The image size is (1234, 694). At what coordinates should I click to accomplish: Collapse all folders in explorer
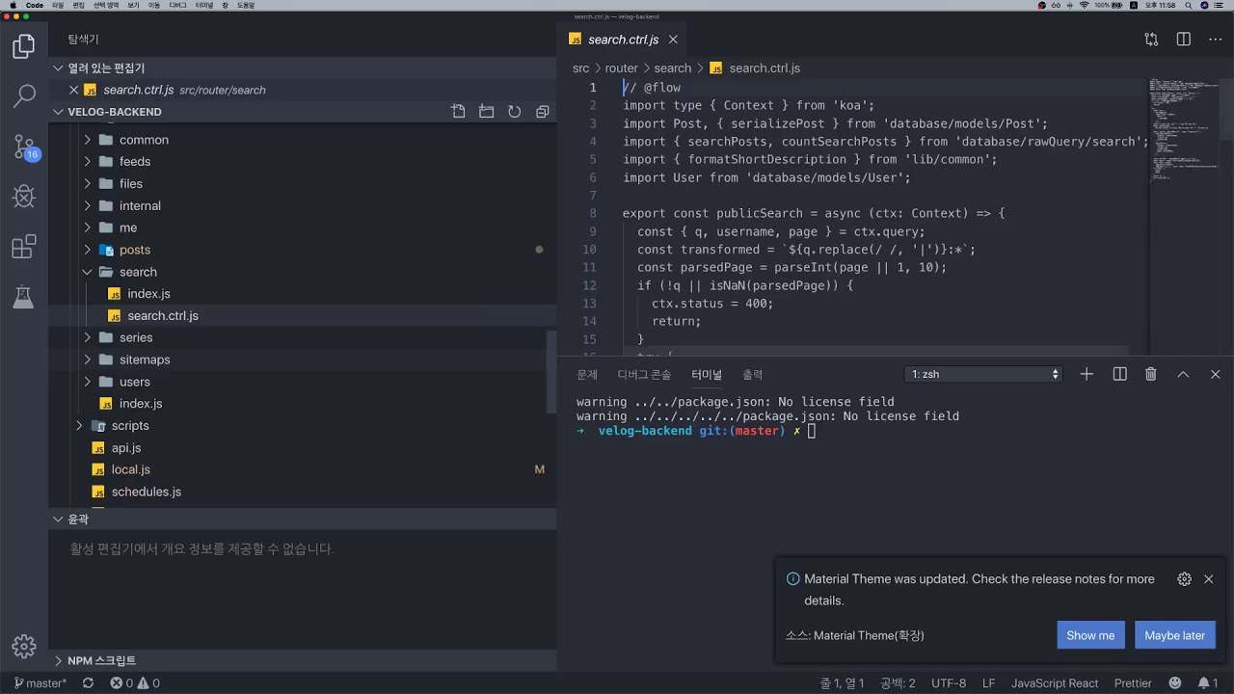tap(543, 112)
